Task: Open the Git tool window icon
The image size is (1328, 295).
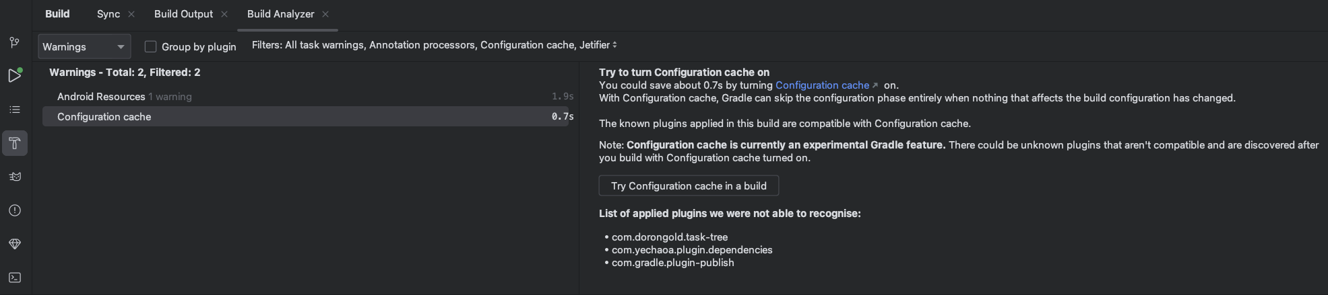Action: click(x=15, y=42)
